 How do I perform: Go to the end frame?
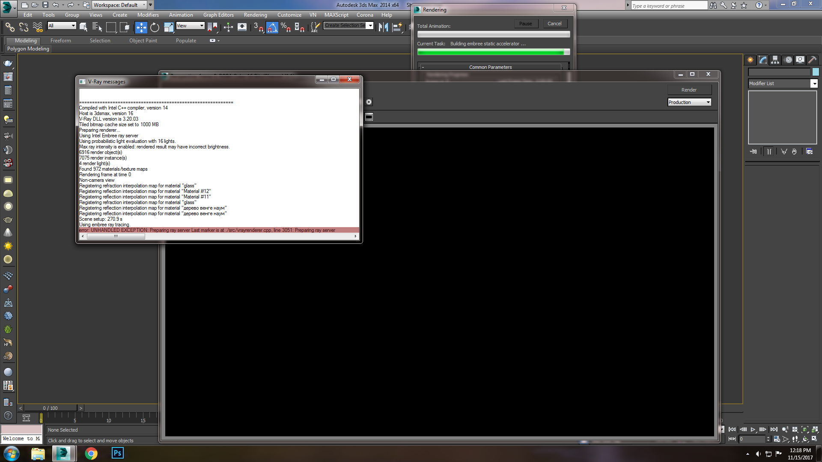tap(774, 429)
